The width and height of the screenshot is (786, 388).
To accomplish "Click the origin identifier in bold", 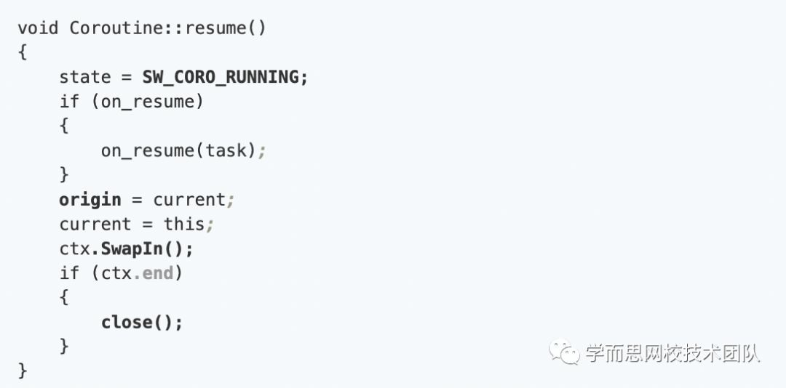I will coord(90,201).
